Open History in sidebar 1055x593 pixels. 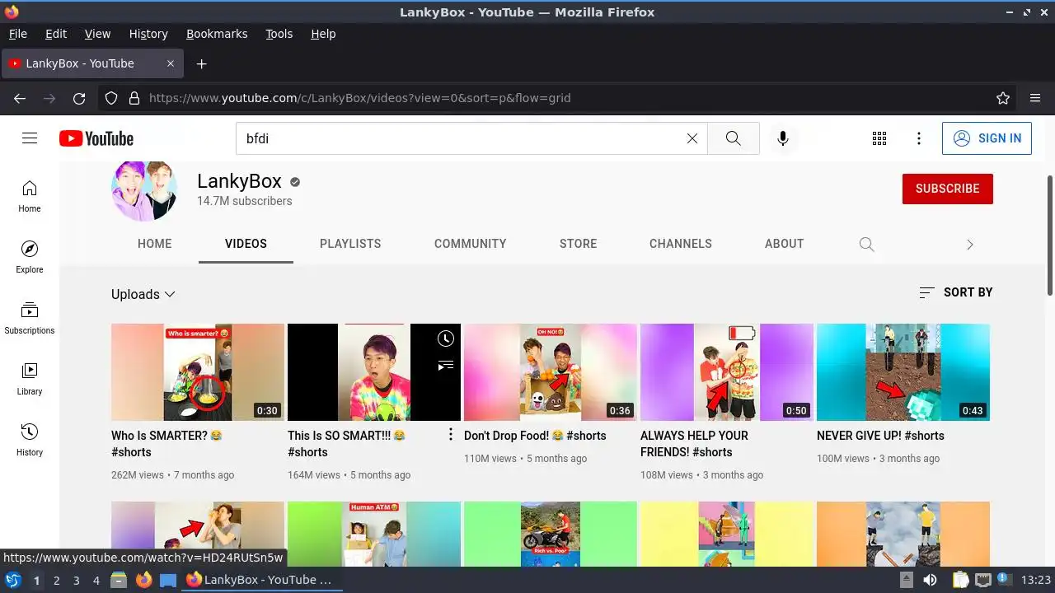click(30, 440)
